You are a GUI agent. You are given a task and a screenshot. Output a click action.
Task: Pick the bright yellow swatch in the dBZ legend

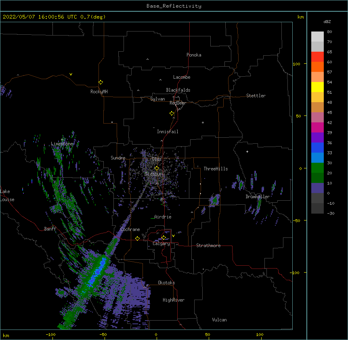pyautogui.click(x=317, y=87)
